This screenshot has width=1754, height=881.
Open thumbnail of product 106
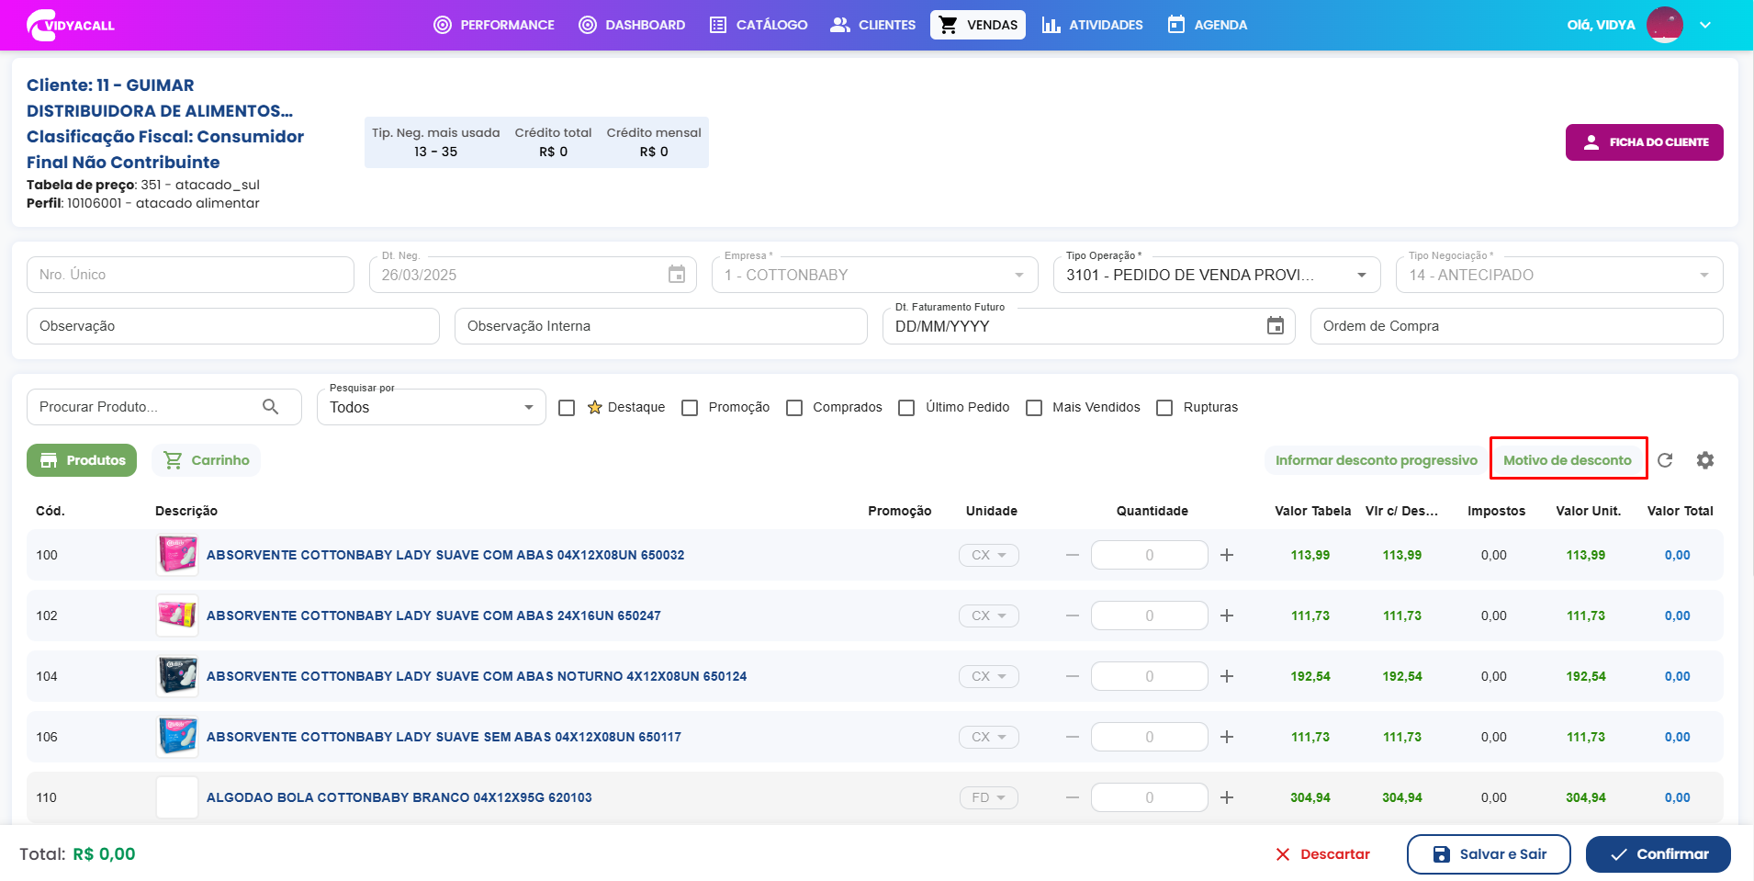177,737
